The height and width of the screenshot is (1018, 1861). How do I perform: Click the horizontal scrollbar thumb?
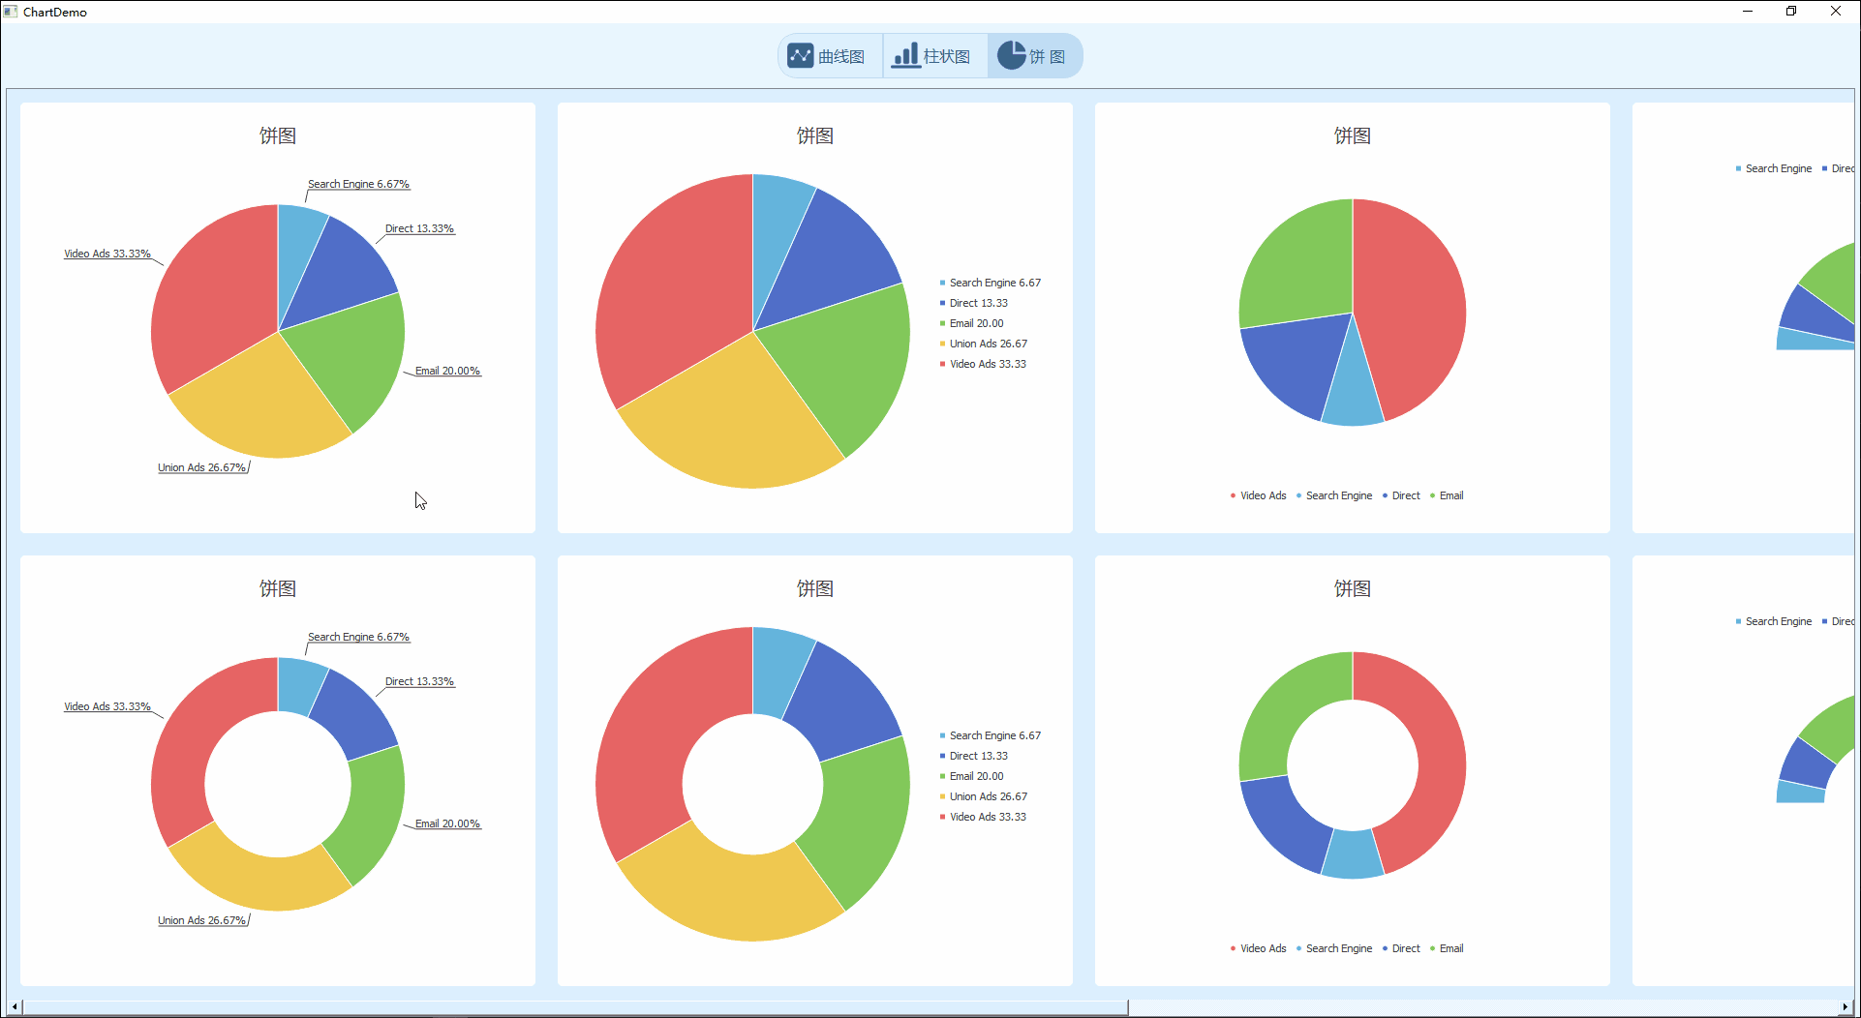(575, 1006)
